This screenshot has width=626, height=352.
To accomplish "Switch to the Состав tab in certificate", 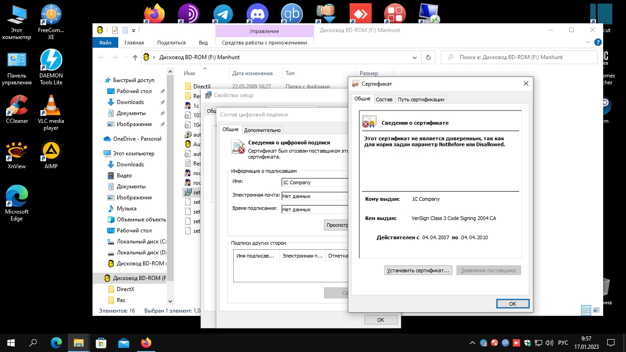I will [x=384, y=99].
